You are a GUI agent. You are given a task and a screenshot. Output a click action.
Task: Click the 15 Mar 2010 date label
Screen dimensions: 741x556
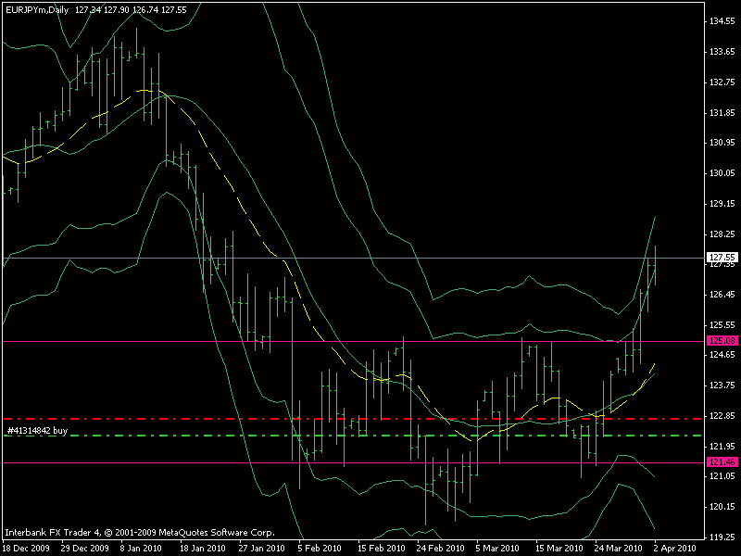pos(557,548)
